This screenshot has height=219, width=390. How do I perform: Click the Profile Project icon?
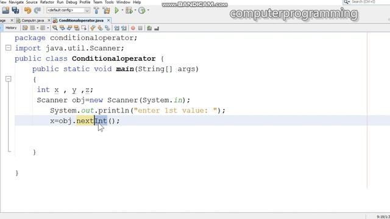(142, 10)
